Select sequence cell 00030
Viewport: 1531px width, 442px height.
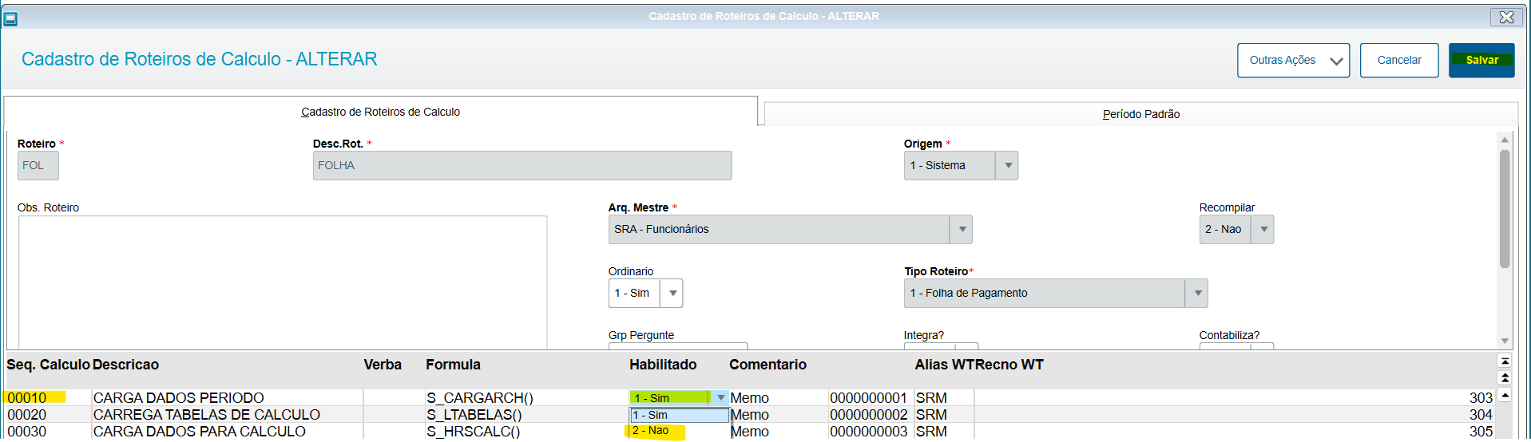[x=47, y=432]
